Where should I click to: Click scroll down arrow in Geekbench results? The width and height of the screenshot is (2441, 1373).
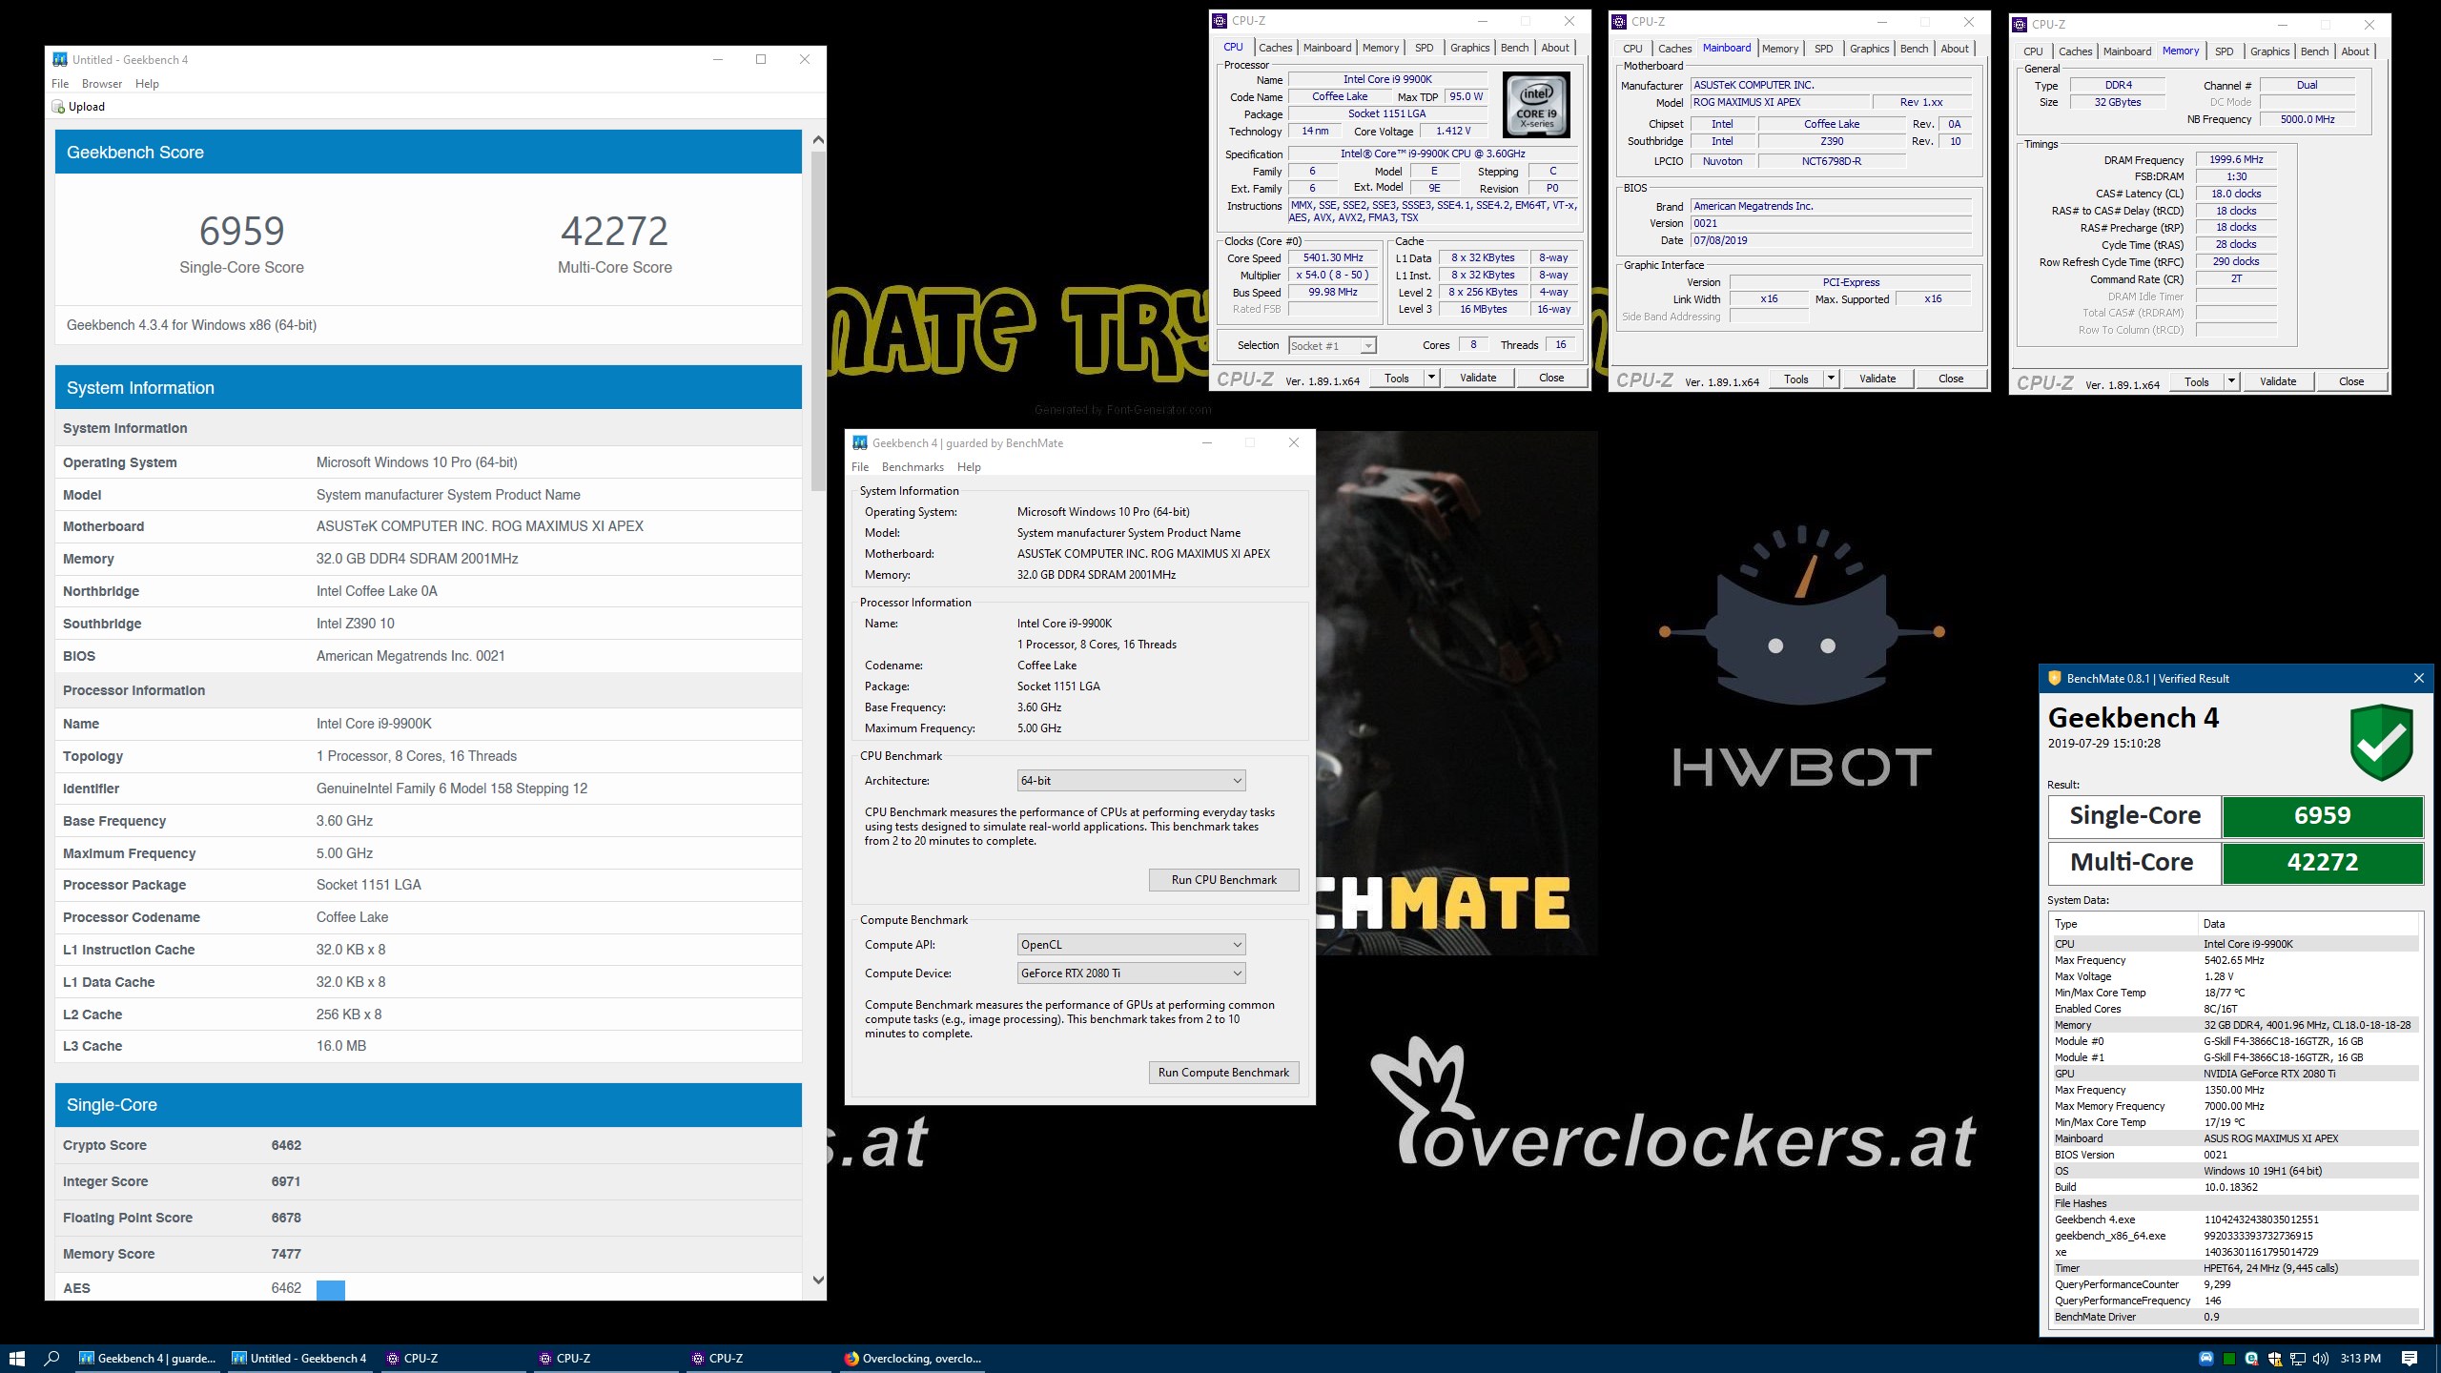818,1281
